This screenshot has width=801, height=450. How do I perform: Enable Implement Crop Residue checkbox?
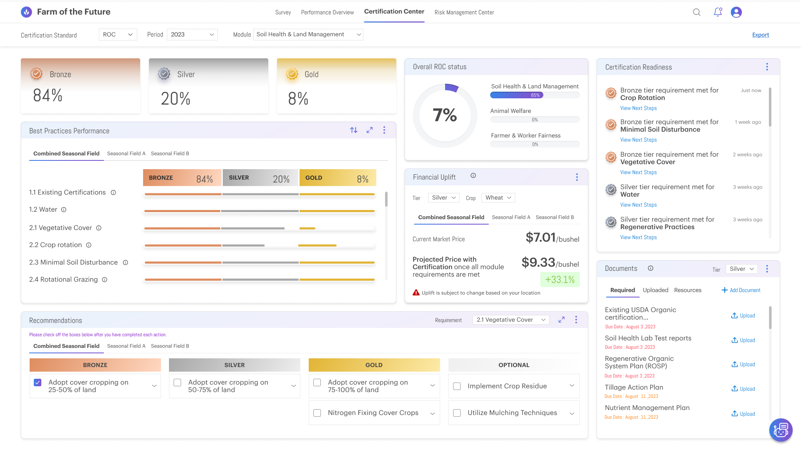point(457,386)
